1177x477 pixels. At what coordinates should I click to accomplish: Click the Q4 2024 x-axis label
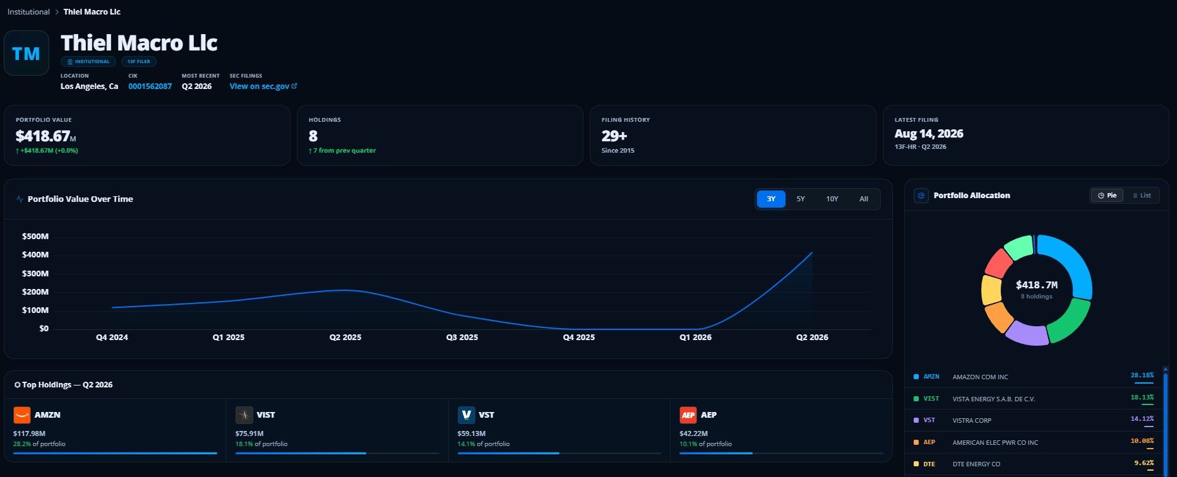tap(112, 338)
